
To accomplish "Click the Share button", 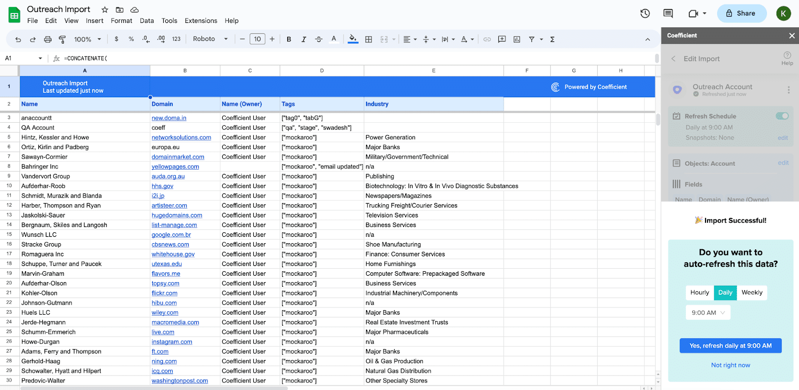I will 742,13.
